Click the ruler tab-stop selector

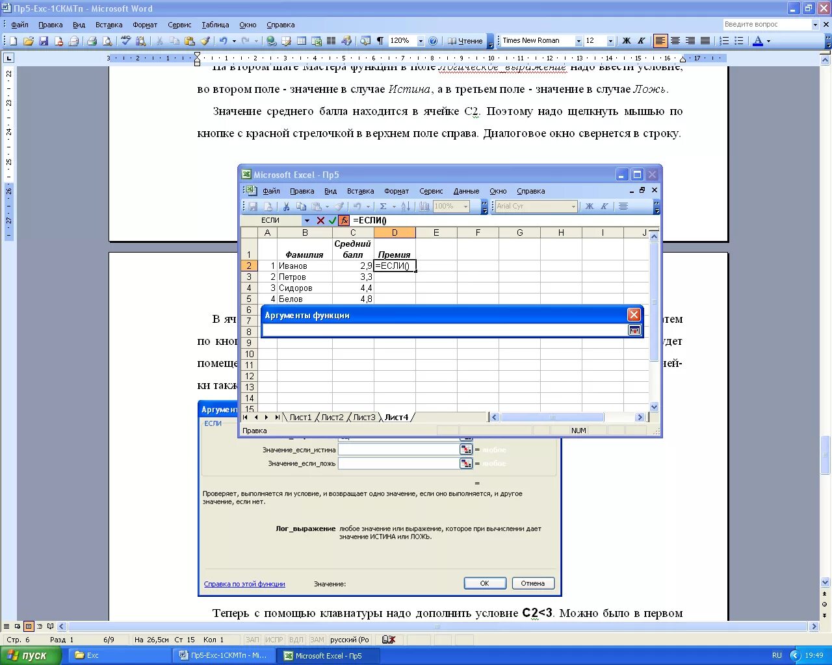pos(8,58)
